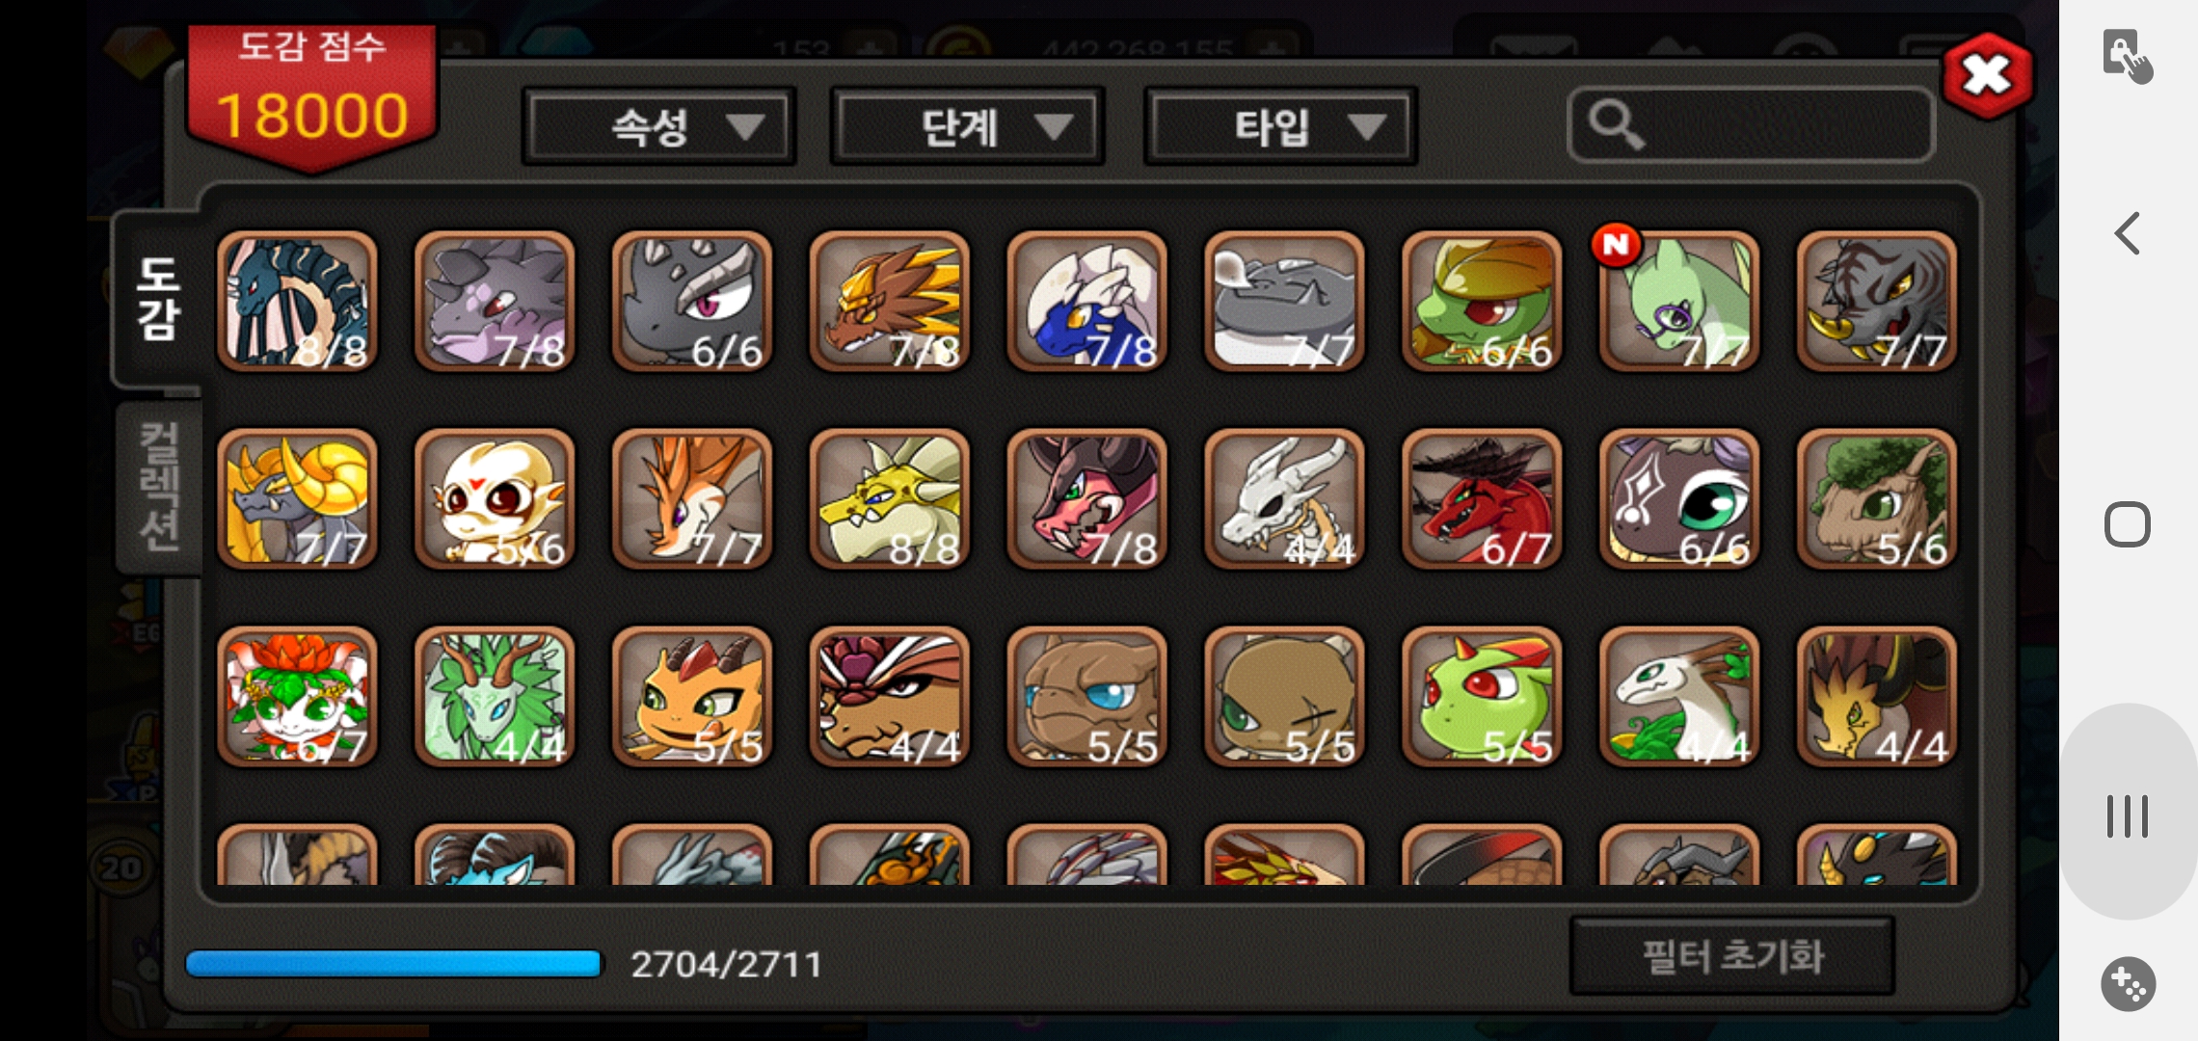
Task: Close the dragon encyclopedia with red X
Action: click(1987, 76)
